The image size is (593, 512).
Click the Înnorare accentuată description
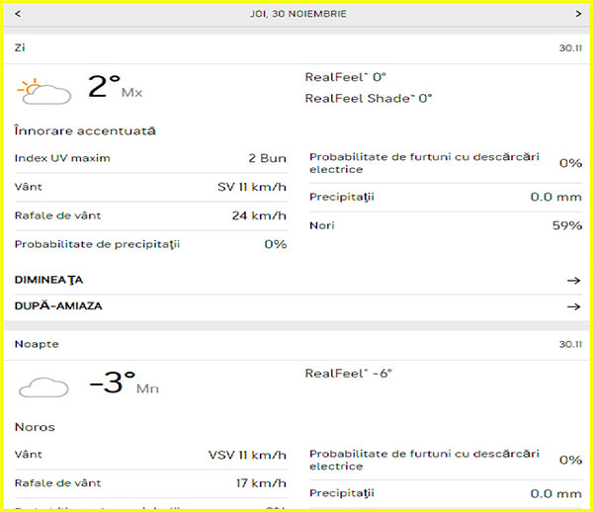pyautogui.click(x=85, y=130)
